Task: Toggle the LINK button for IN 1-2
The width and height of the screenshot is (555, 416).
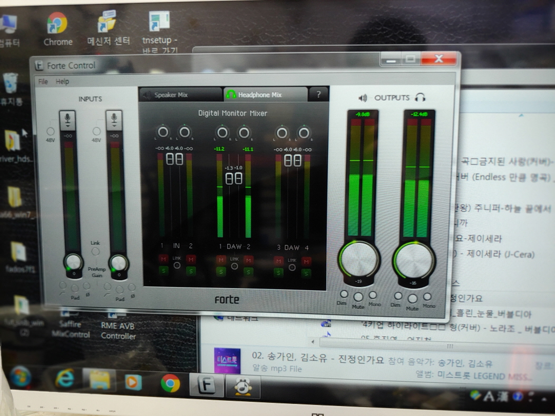Action: pos(177,265)
